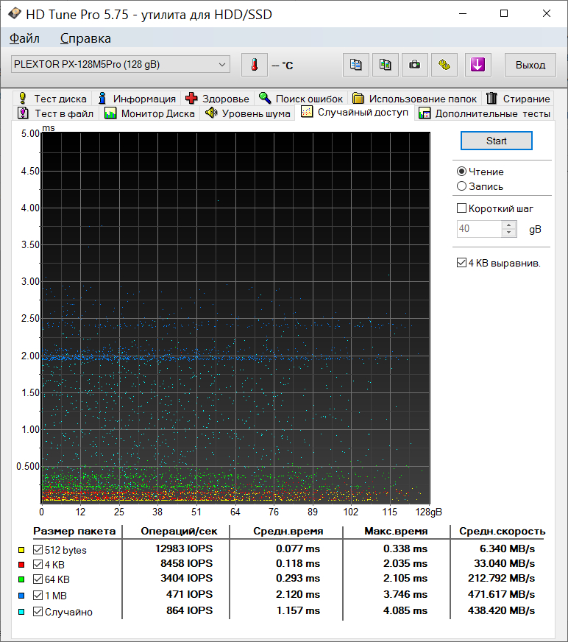Screen dimensions: 568x642
Task: Minimize the HD Tune Pro window
Action: (x=463, y=13)
